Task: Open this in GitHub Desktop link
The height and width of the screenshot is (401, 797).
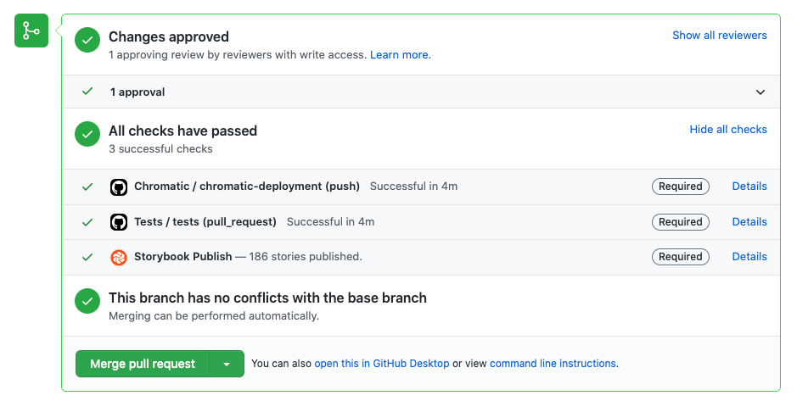Action: tap(381, 364)
